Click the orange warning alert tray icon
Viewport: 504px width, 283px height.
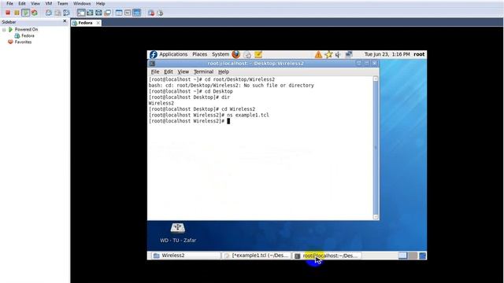tap(318, 54)
